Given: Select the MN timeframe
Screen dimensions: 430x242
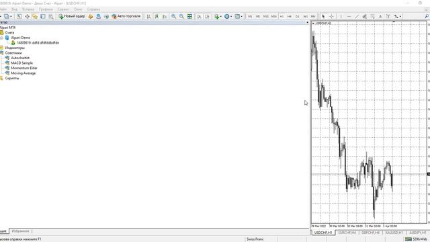Looking at the screenshot, I should coord(313,16).
